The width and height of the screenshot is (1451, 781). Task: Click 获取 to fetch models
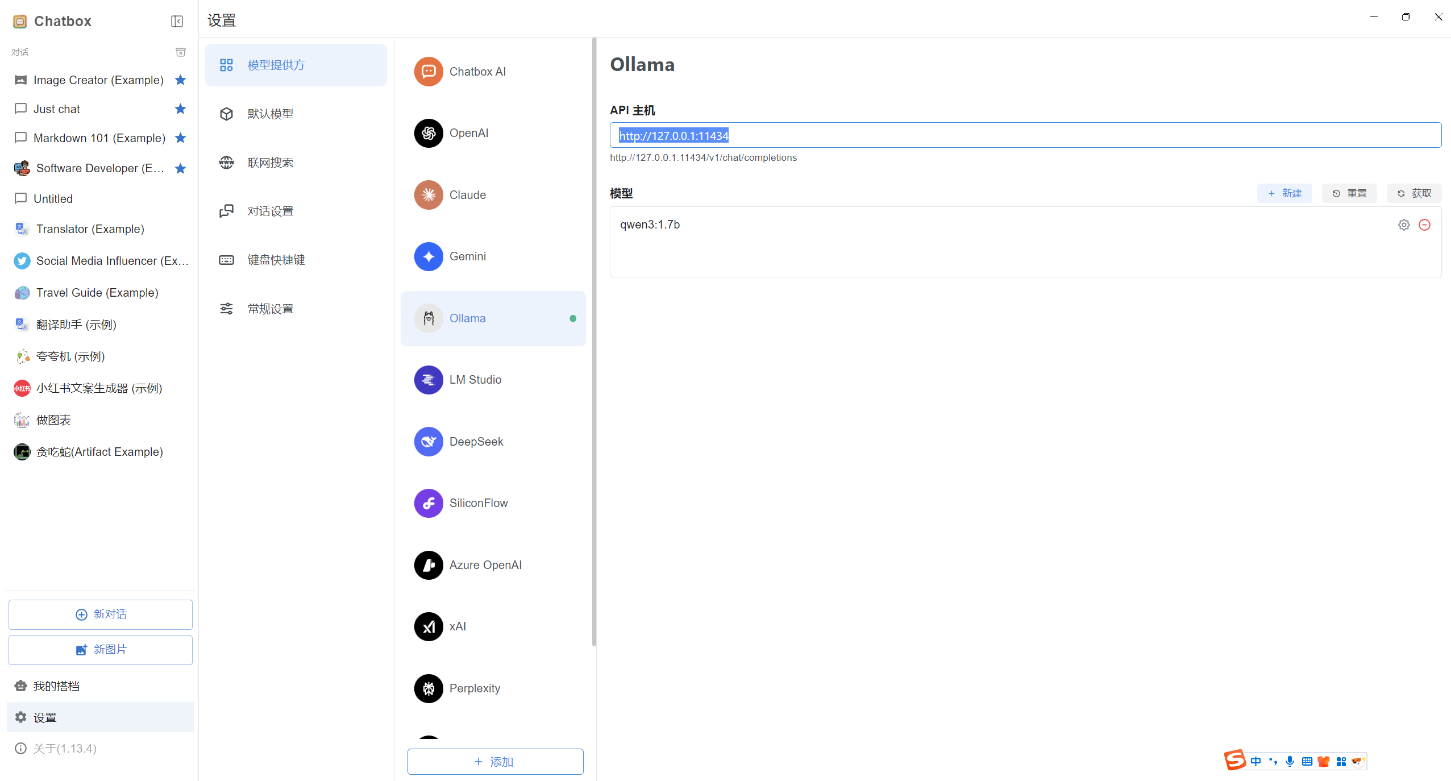[x=1414, y=193]
